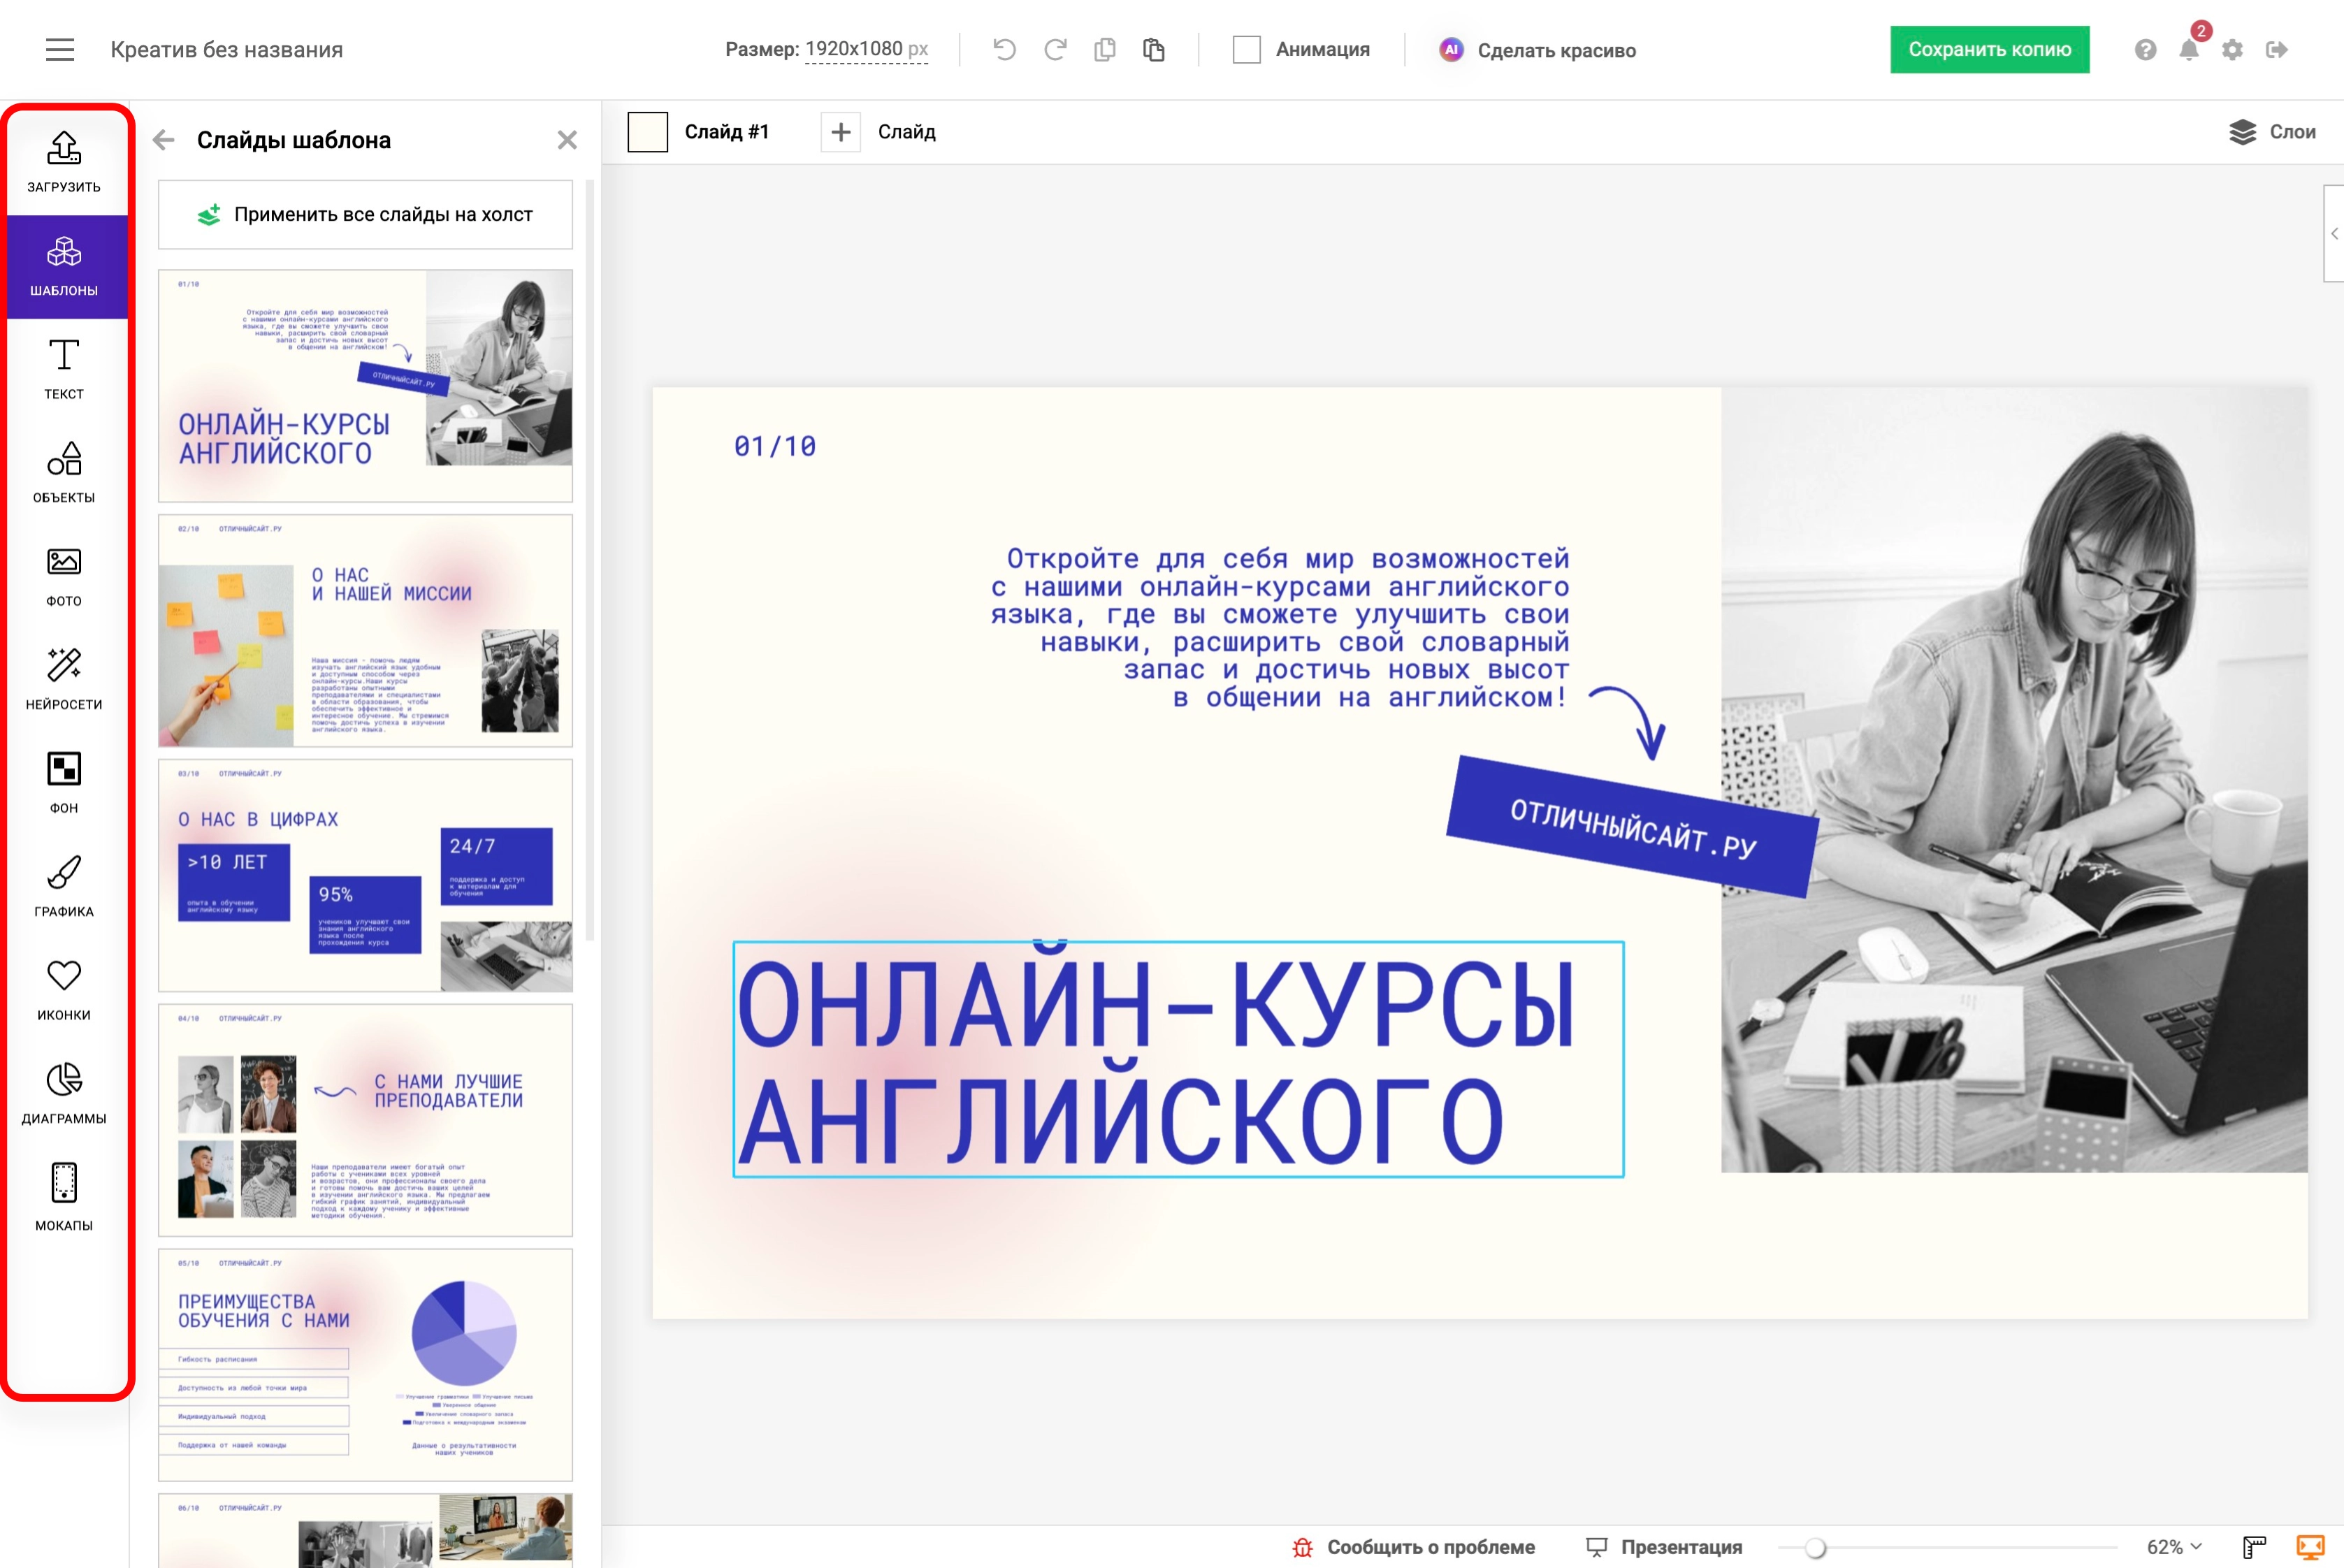Click Применить все слайды на холст

tap(364, 214)
